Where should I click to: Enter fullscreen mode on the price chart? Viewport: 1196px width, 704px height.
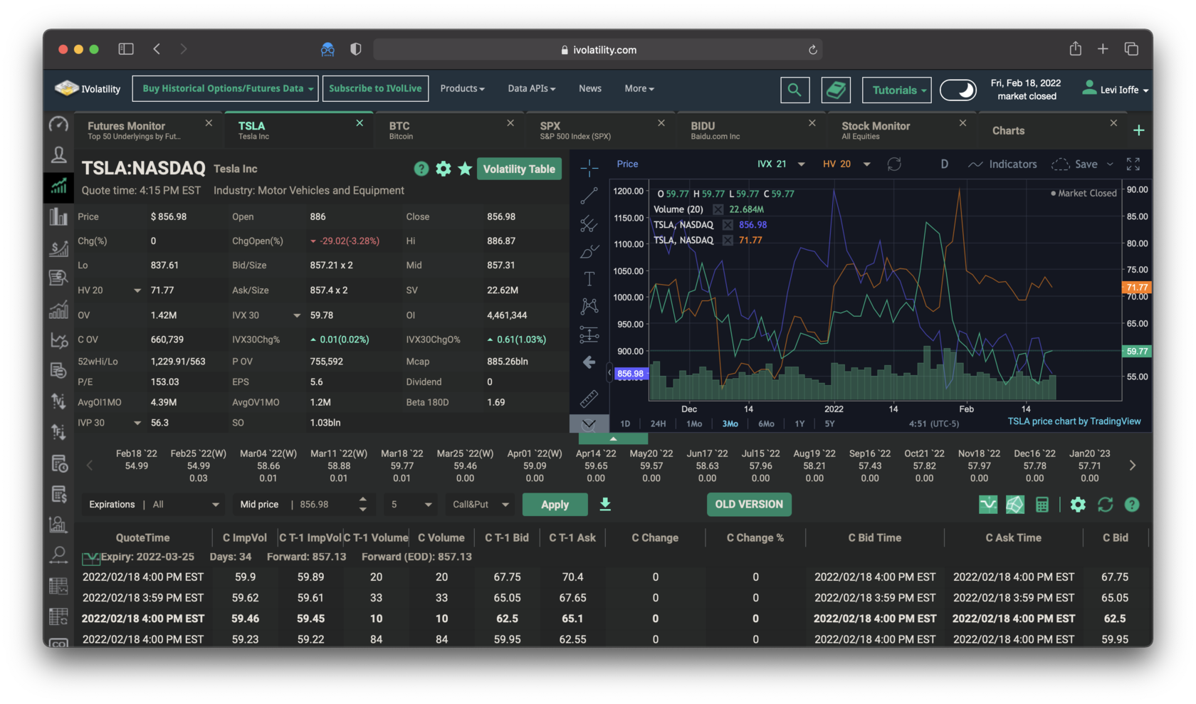[1133, 164]
